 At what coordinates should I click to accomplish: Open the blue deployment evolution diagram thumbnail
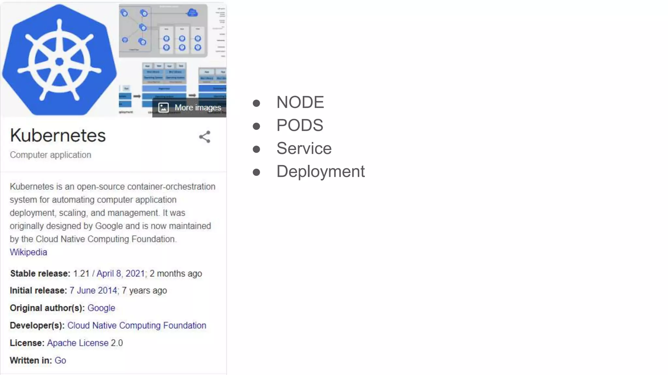(165, 81)
